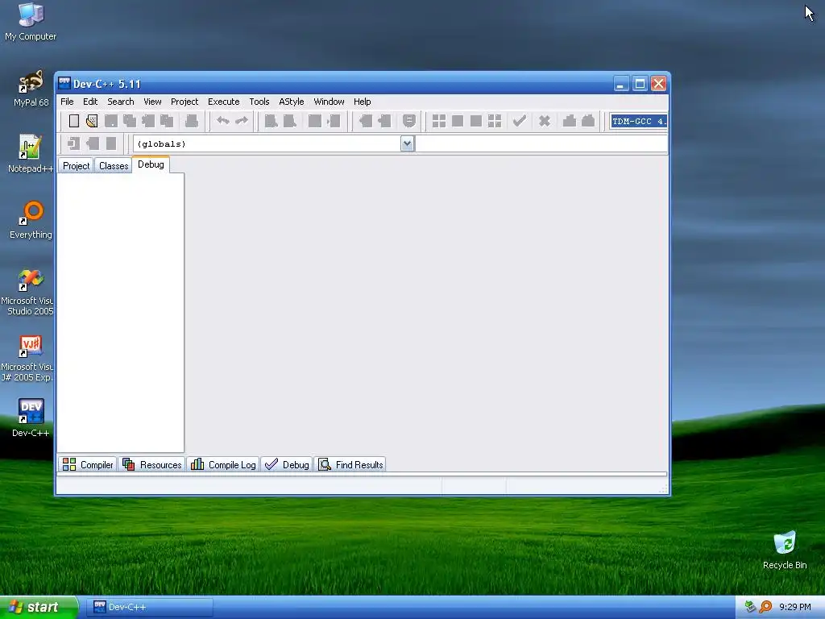
Task: Switch to the Project side tab
Action: click(76, 166)
